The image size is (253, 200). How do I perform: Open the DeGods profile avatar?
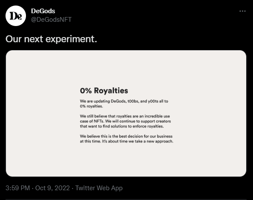[x=16, y=16]
